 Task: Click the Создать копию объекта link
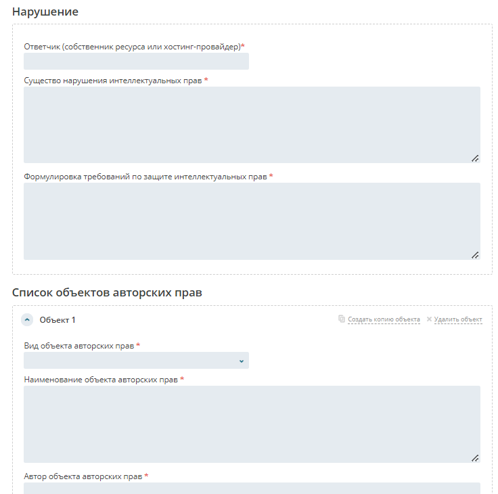(384, 319)
